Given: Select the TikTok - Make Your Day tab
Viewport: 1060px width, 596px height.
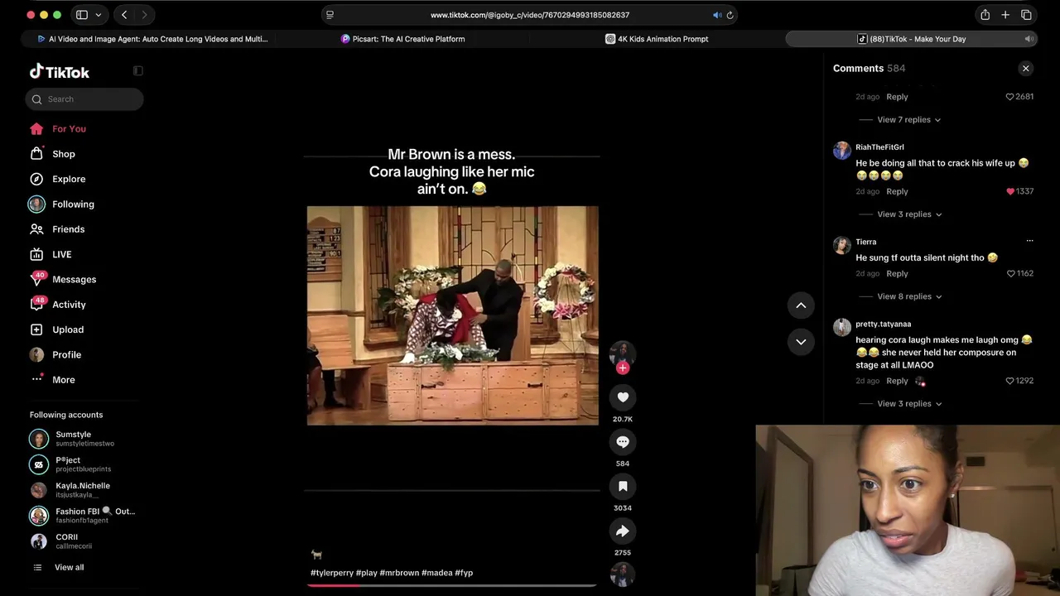Looking at the screenshot, I should (x=911, y=39).
